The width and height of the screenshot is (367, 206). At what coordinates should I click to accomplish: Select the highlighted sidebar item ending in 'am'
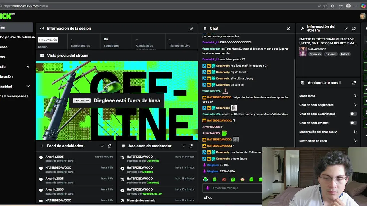pyautogui.click(x=16, y=27)
